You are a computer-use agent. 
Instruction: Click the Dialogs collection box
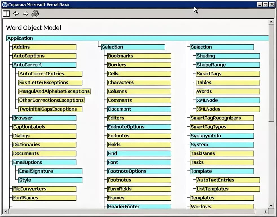pyautogui.click(x=44, y=136)
